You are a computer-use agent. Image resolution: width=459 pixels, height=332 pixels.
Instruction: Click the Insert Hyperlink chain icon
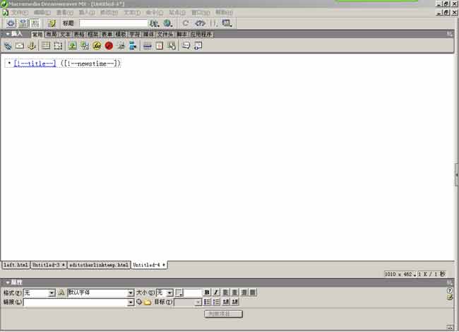click(x=8, y=46)
